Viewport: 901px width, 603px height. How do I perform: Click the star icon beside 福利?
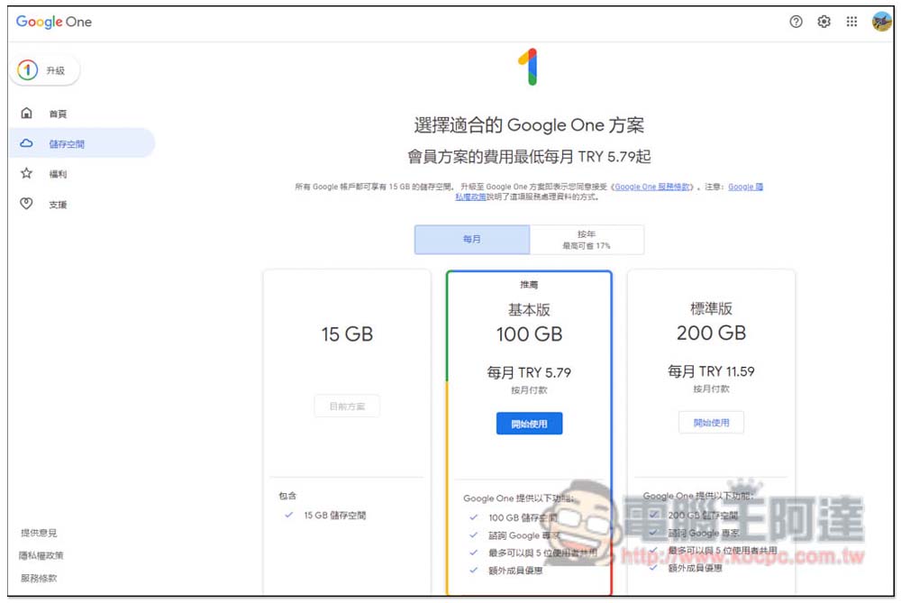tap(26, 173)
